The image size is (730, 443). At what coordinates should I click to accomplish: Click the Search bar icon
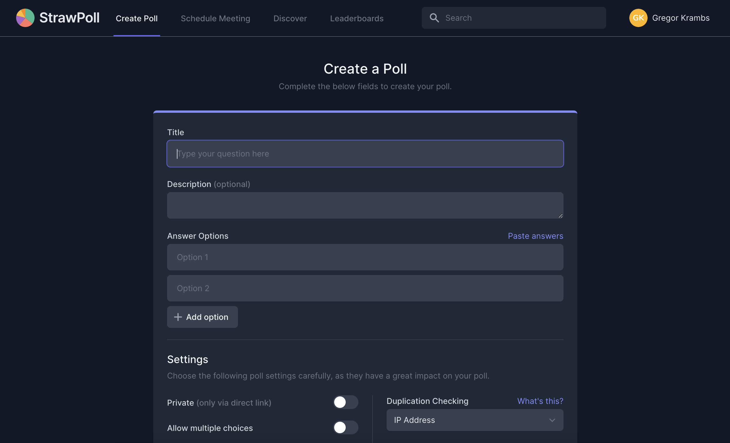[x=434, y=18]
